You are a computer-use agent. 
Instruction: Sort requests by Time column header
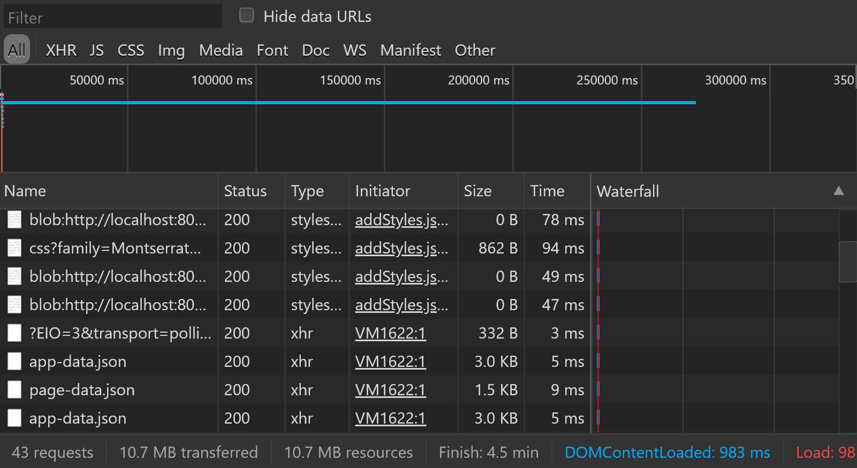547,191
